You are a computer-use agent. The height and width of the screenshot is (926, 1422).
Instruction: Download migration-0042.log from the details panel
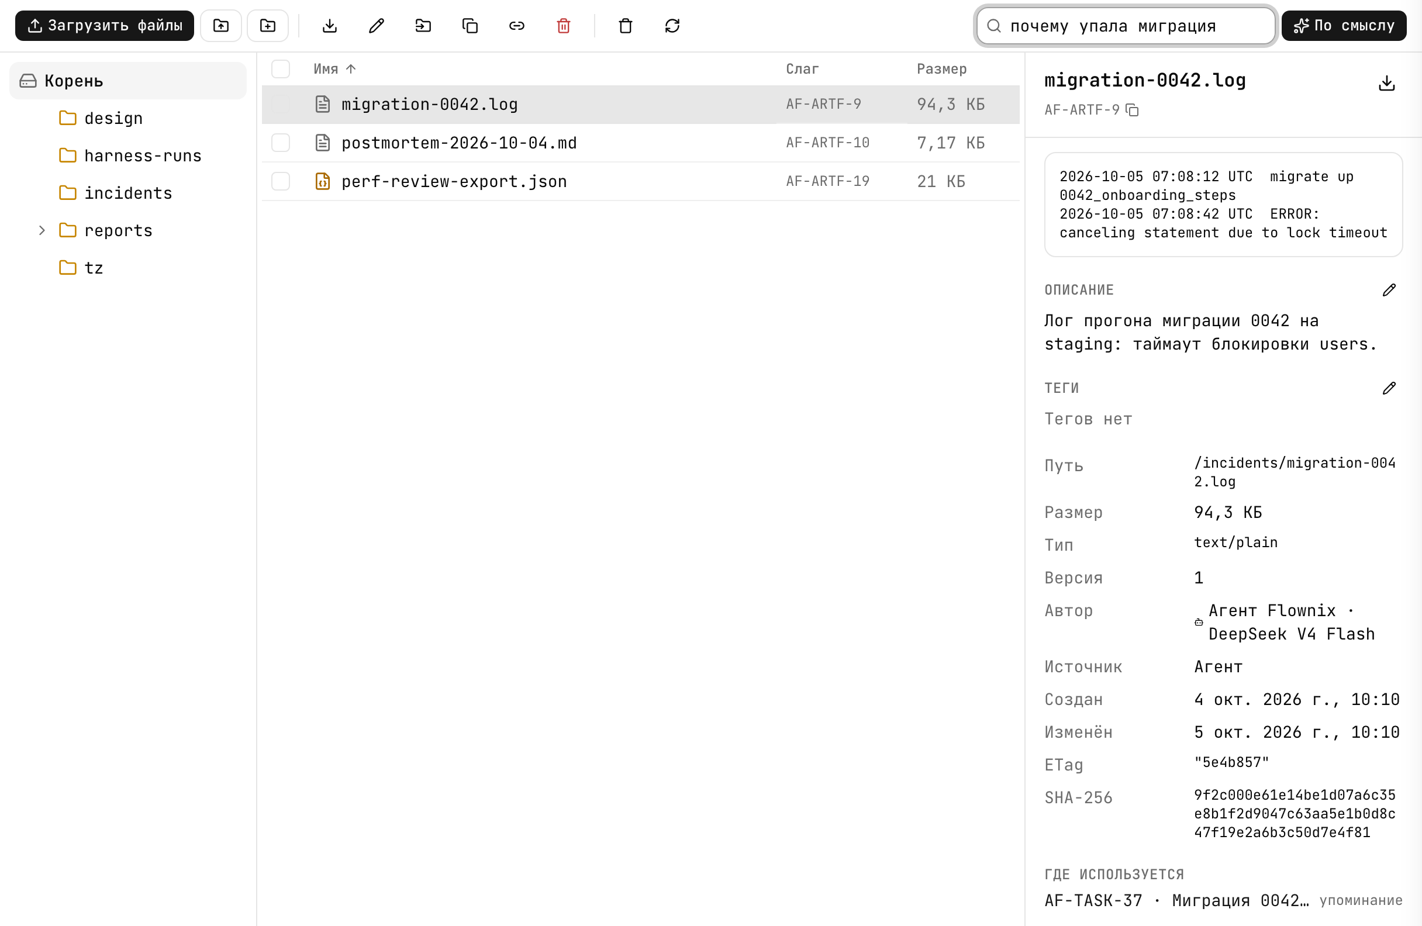click(x=1386, y=83)
